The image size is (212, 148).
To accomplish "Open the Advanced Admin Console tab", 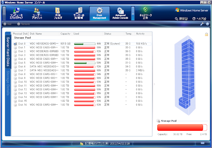I will (x=120, y=14).
